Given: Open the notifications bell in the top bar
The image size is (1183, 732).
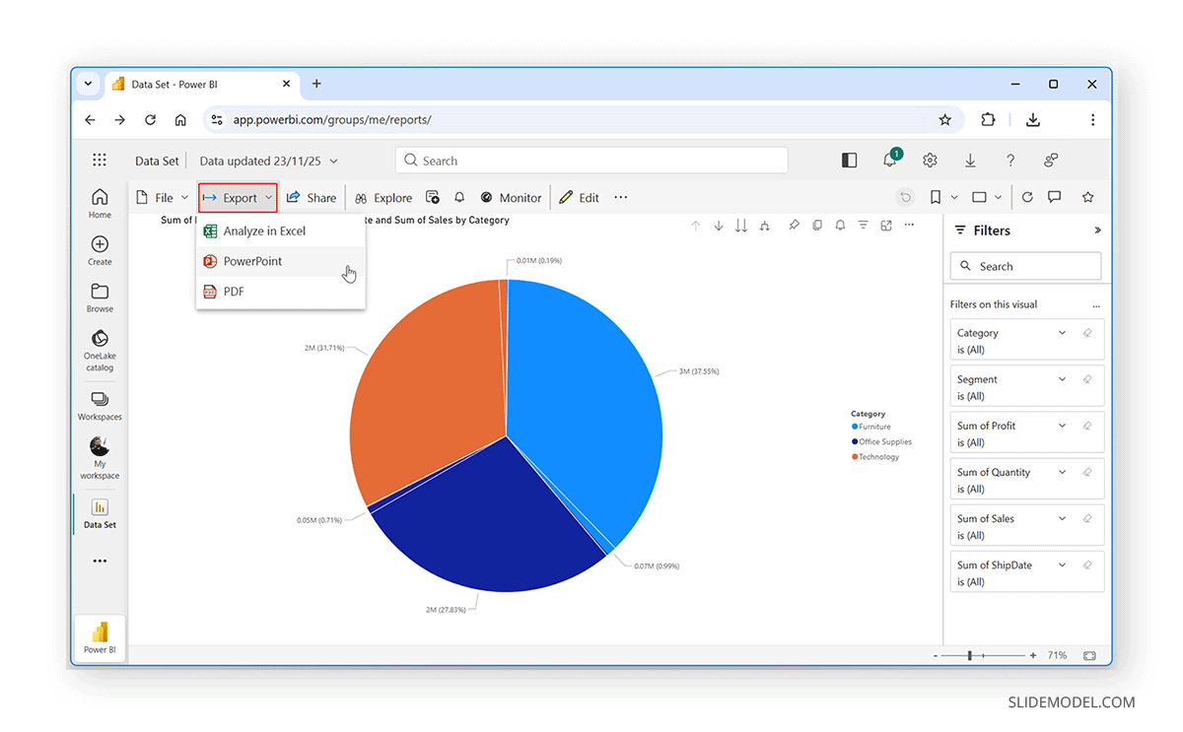Looking at the screenshot, I should coord(890,160).
